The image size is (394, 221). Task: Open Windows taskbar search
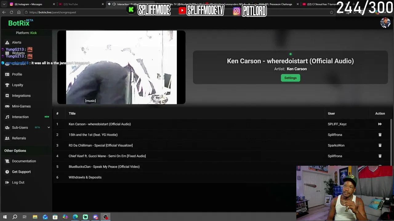[x=15, y=217]
